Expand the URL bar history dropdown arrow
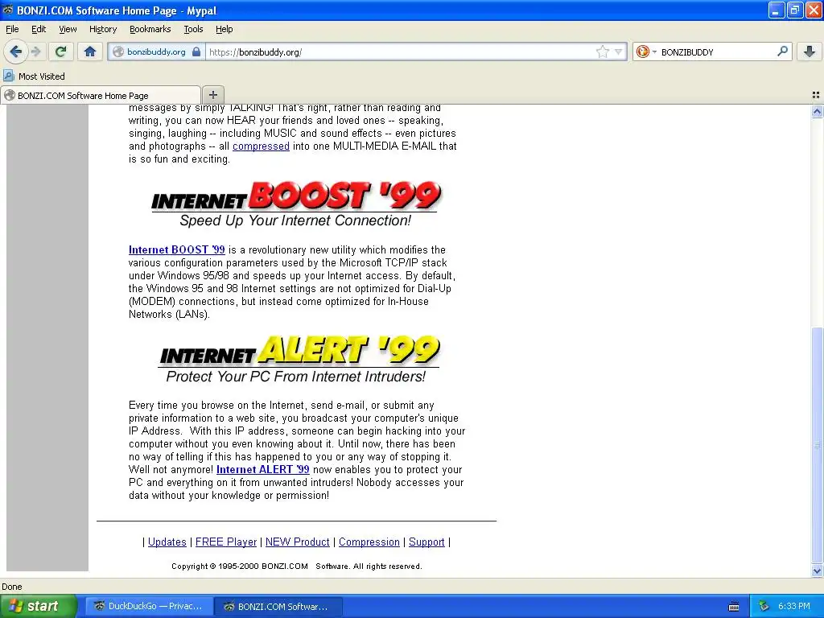824x618 pixels. pyautogui.click(x=619, y=51)
